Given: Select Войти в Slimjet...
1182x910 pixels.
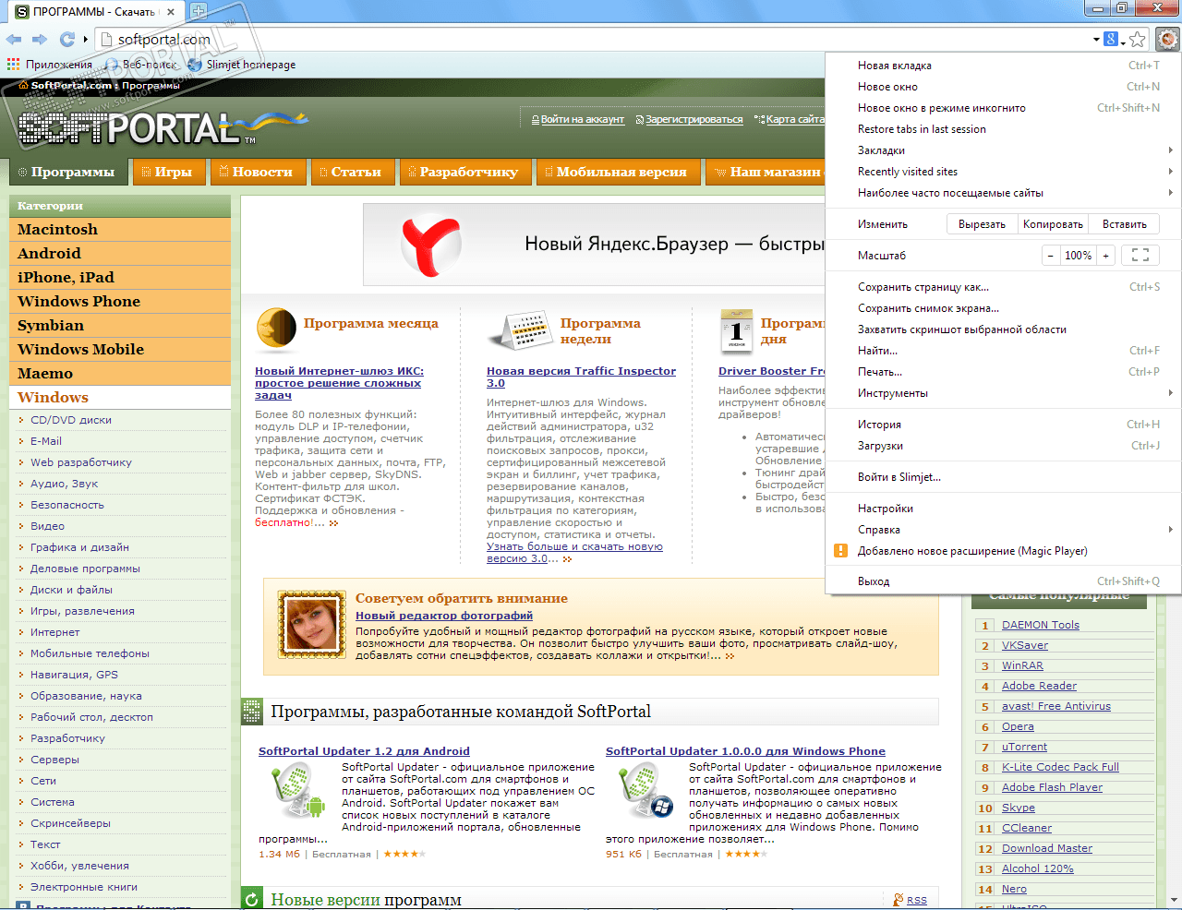Looking at the screenshot, I should tap(1003, 477).
